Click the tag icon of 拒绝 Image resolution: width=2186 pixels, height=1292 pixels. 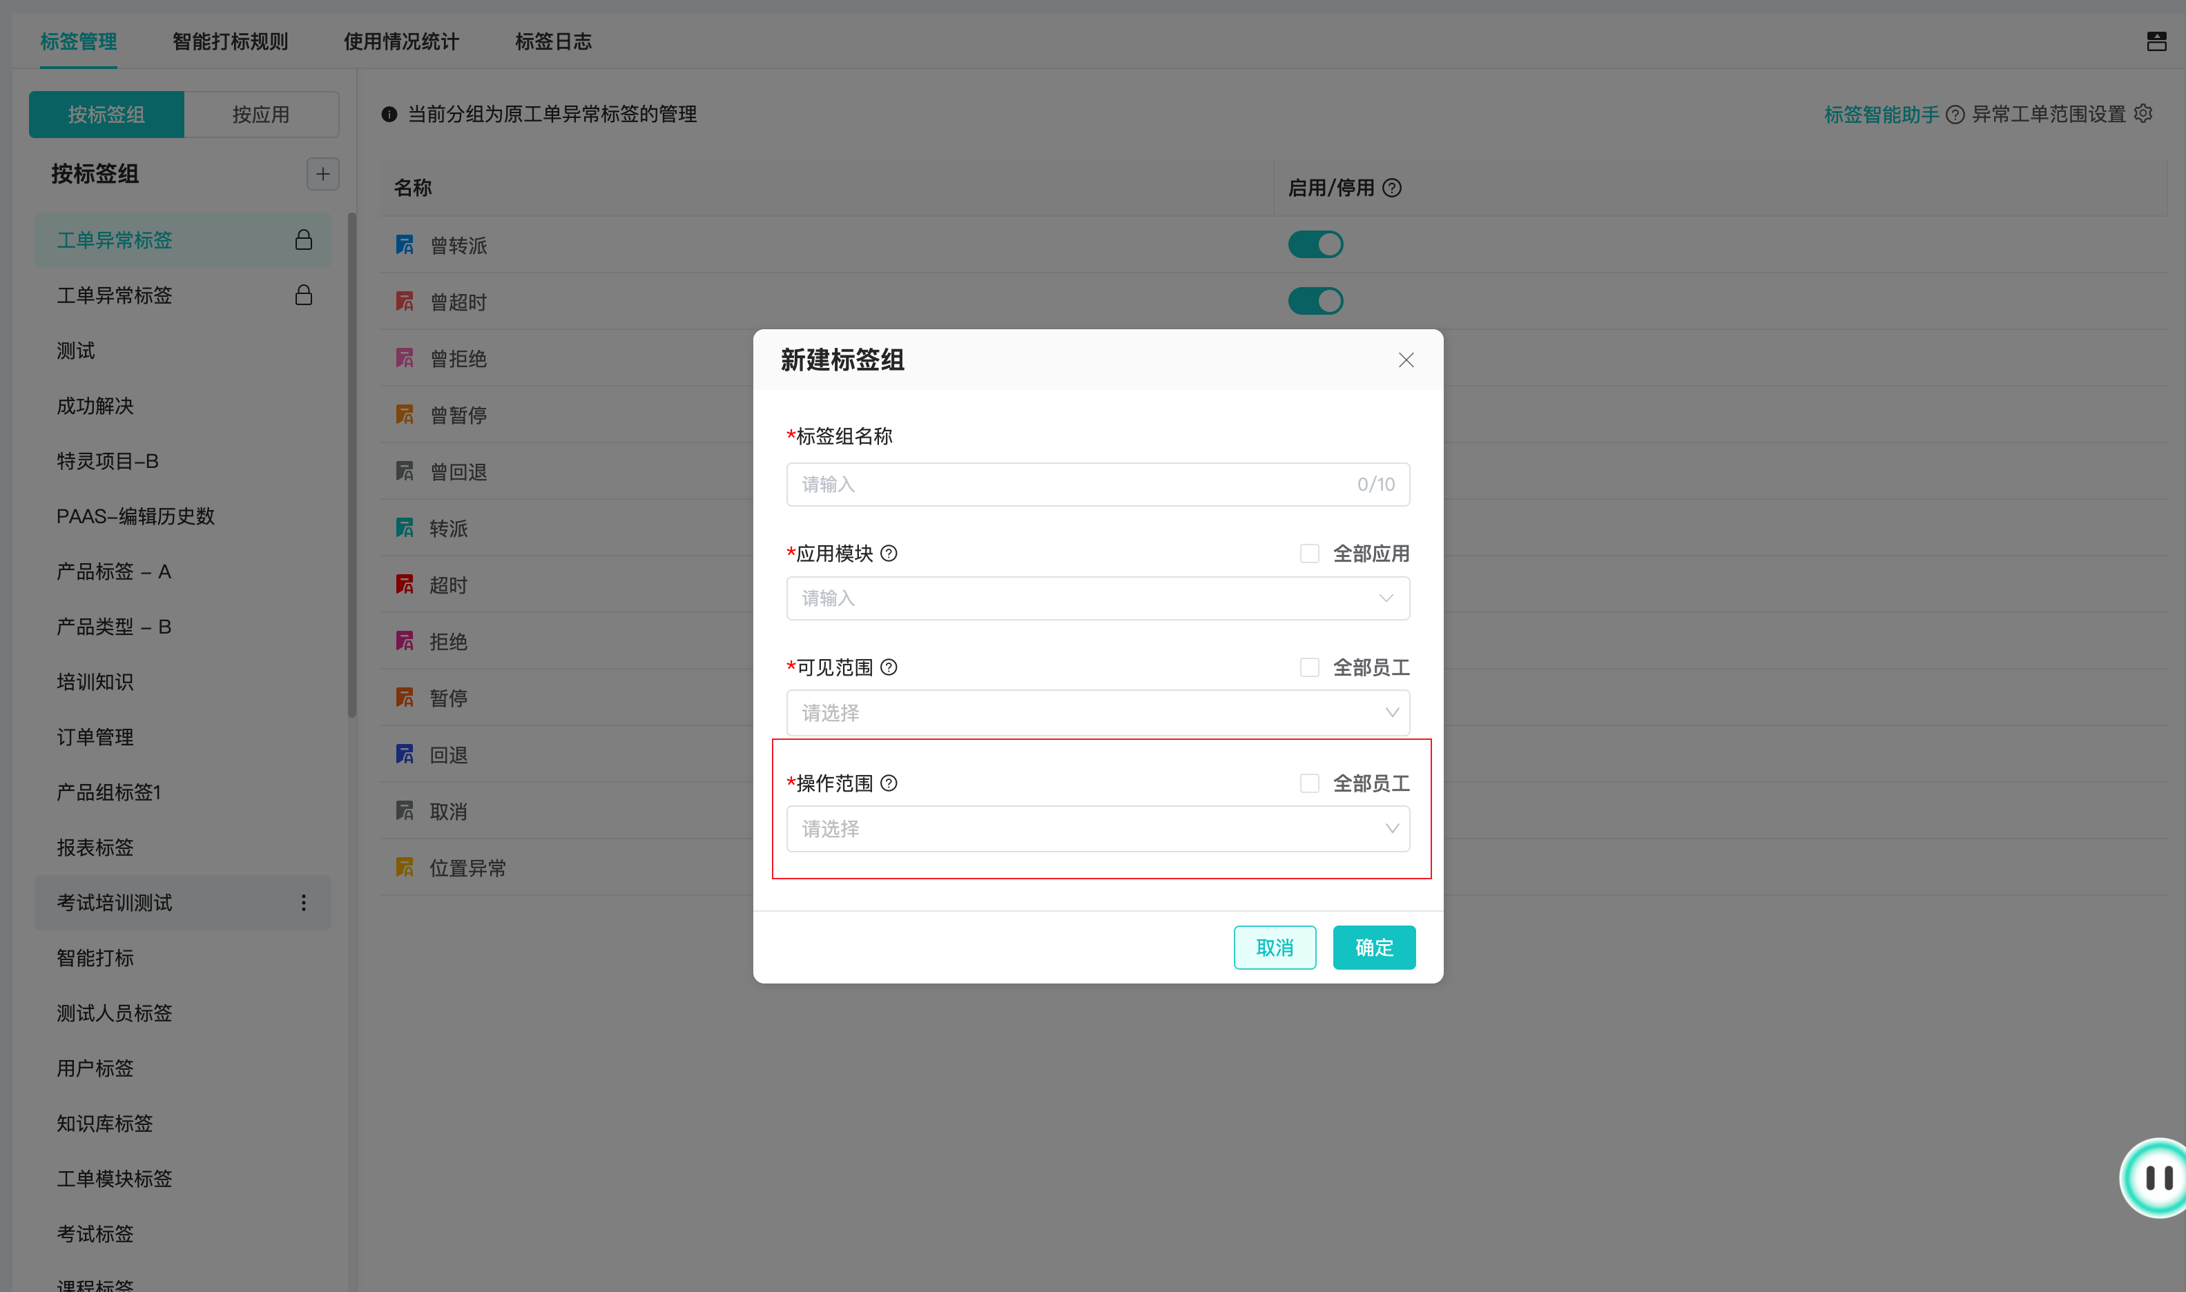(405, 640)
